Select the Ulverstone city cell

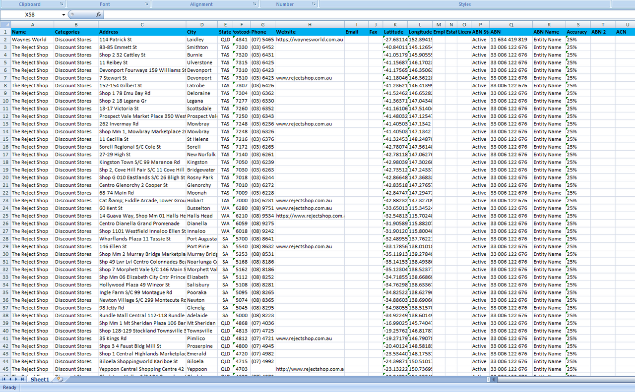point(202,62)
